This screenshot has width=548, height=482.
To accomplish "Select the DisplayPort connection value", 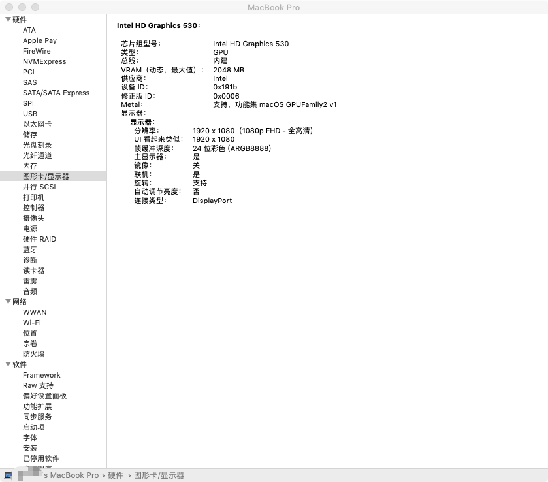I will tap(212, 201).
